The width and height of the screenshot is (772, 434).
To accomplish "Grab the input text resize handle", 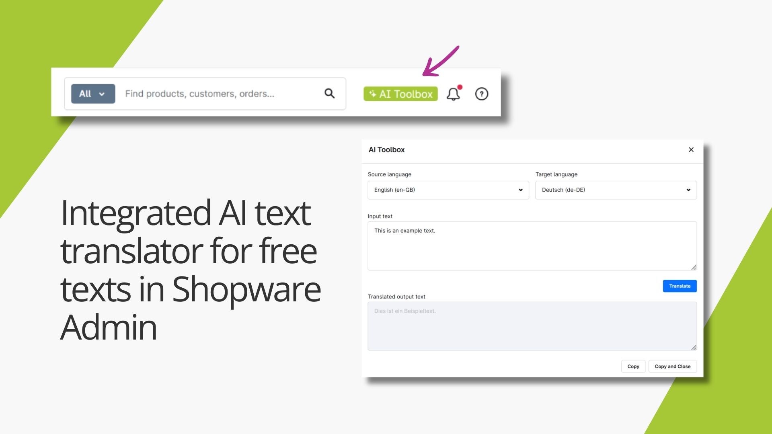I will click(x=694, y=267).
